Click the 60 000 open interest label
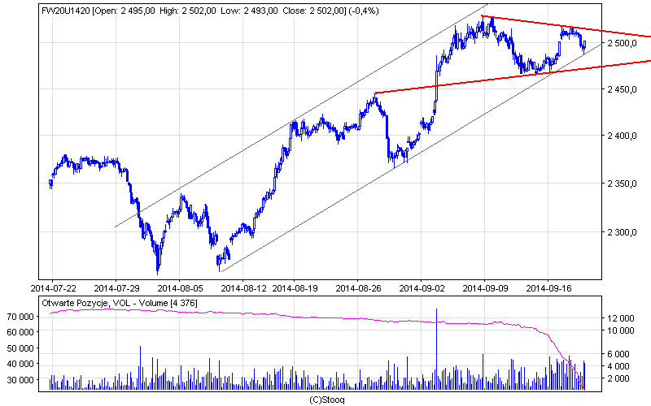Screen dimensions: 651x406 pos(20,332)
